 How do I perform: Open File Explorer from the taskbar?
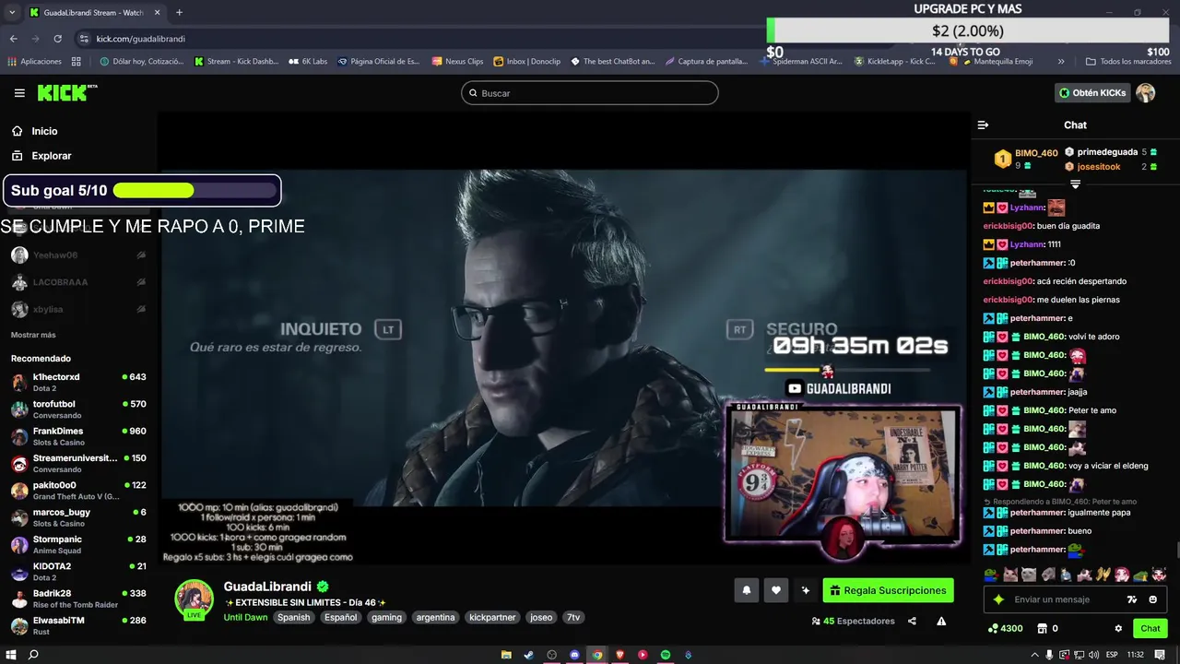(506, 655)
